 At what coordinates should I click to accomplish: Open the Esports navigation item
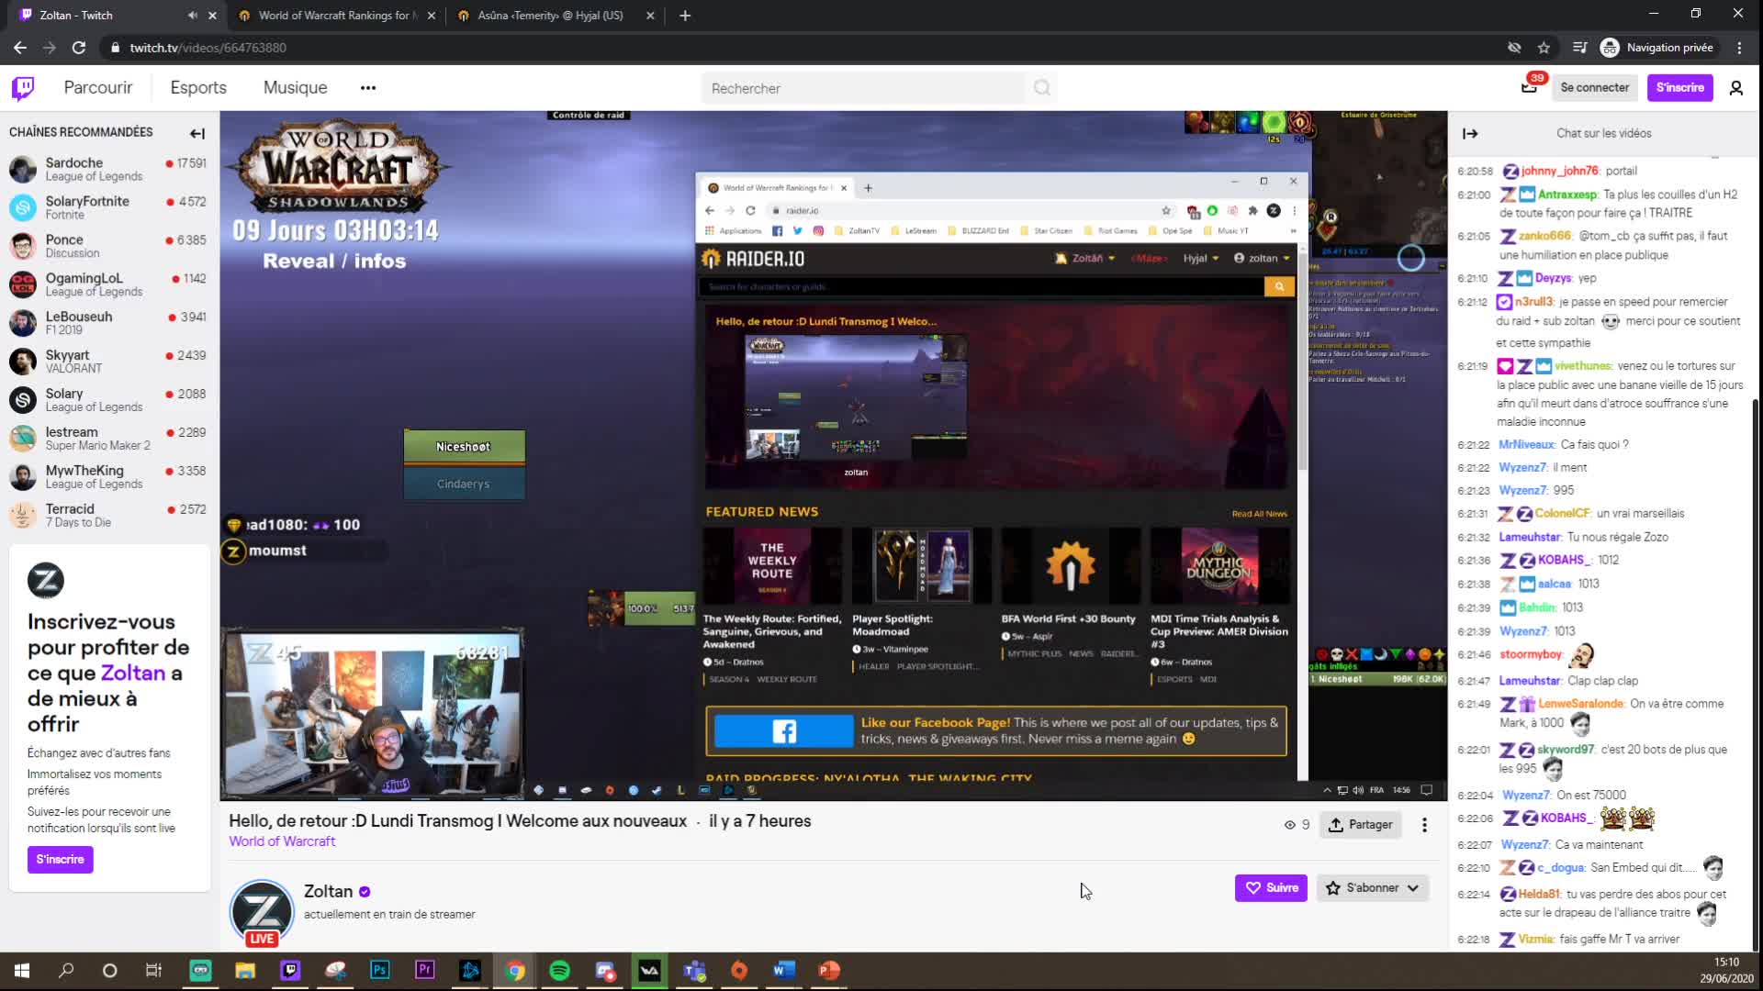198,88
